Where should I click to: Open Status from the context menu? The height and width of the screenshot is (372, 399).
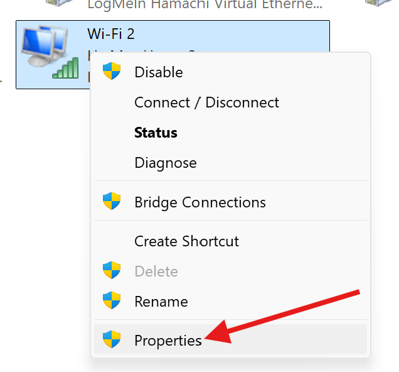(156, 133)
